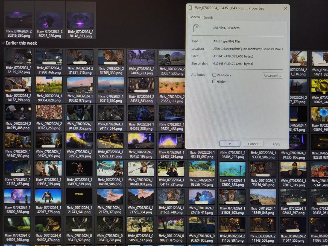Click the Apply button in Properties

pos(276,144)
